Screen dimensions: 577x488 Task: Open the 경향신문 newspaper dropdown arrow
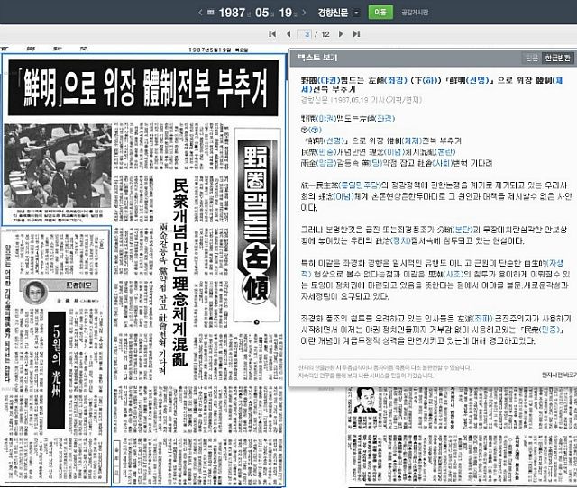356,13
